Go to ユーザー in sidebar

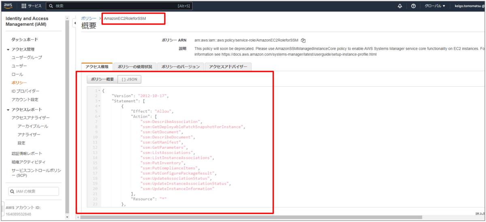(19, 66)
